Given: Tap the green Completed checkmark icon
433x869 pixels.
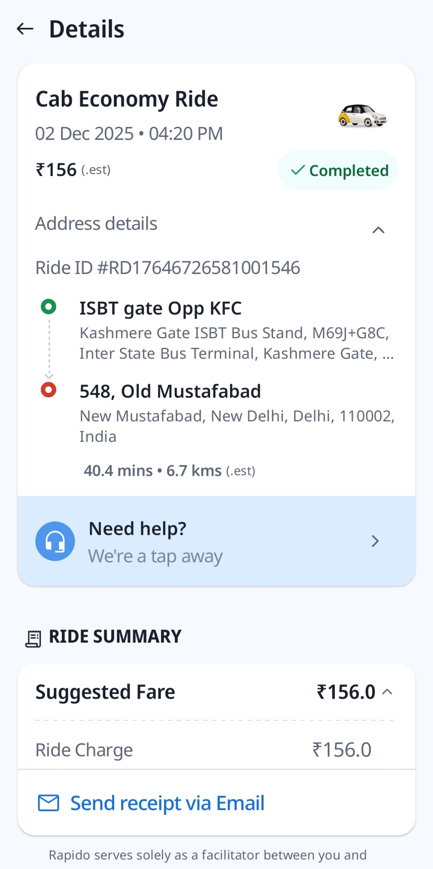Looking at the screenshot, I should [x=298, y=170].
